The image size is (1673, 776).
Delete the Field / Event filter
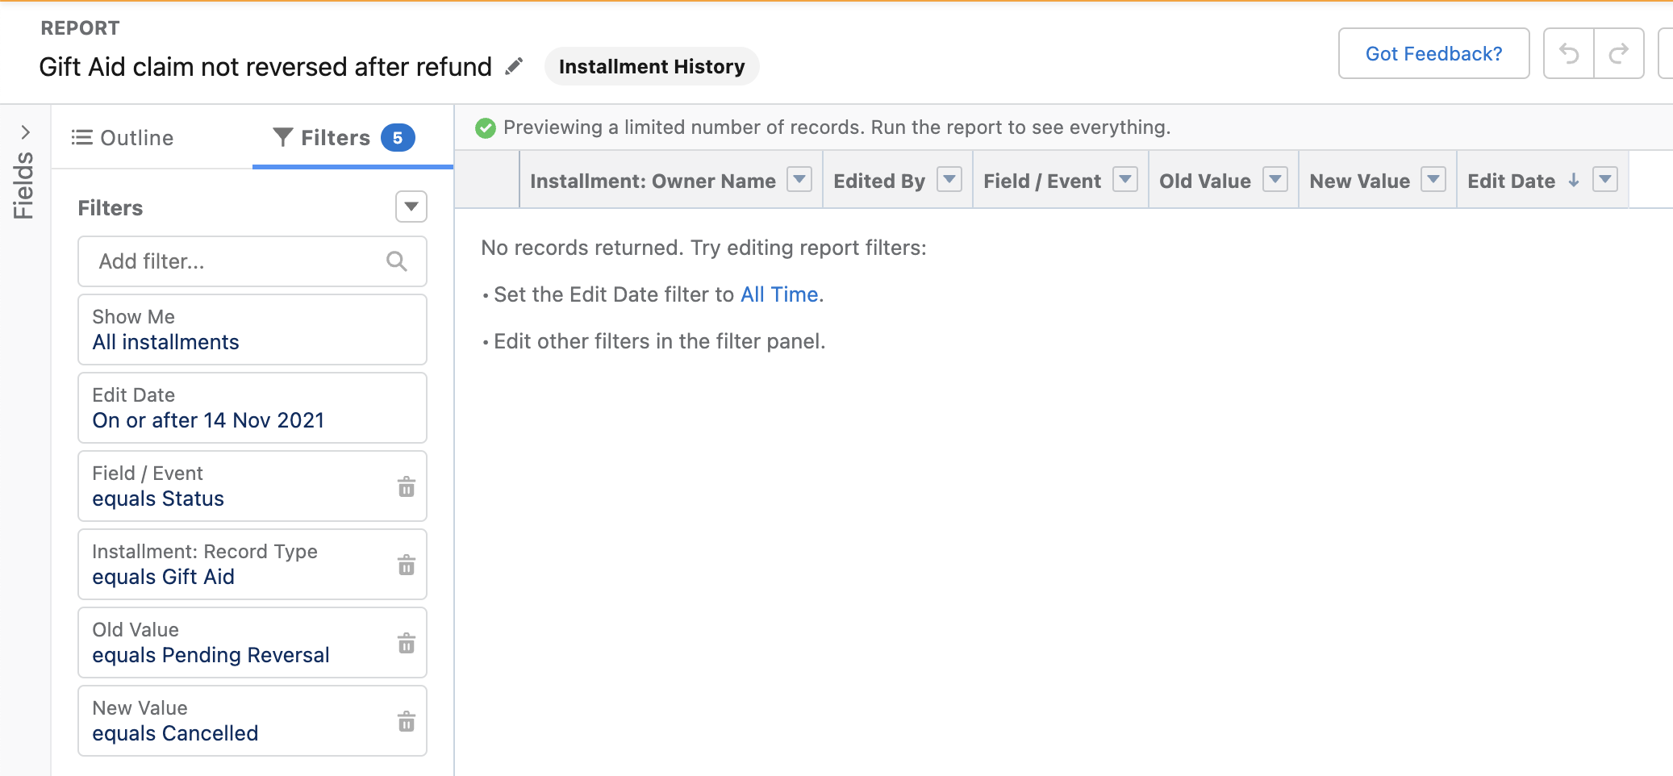tap(407, 486)
